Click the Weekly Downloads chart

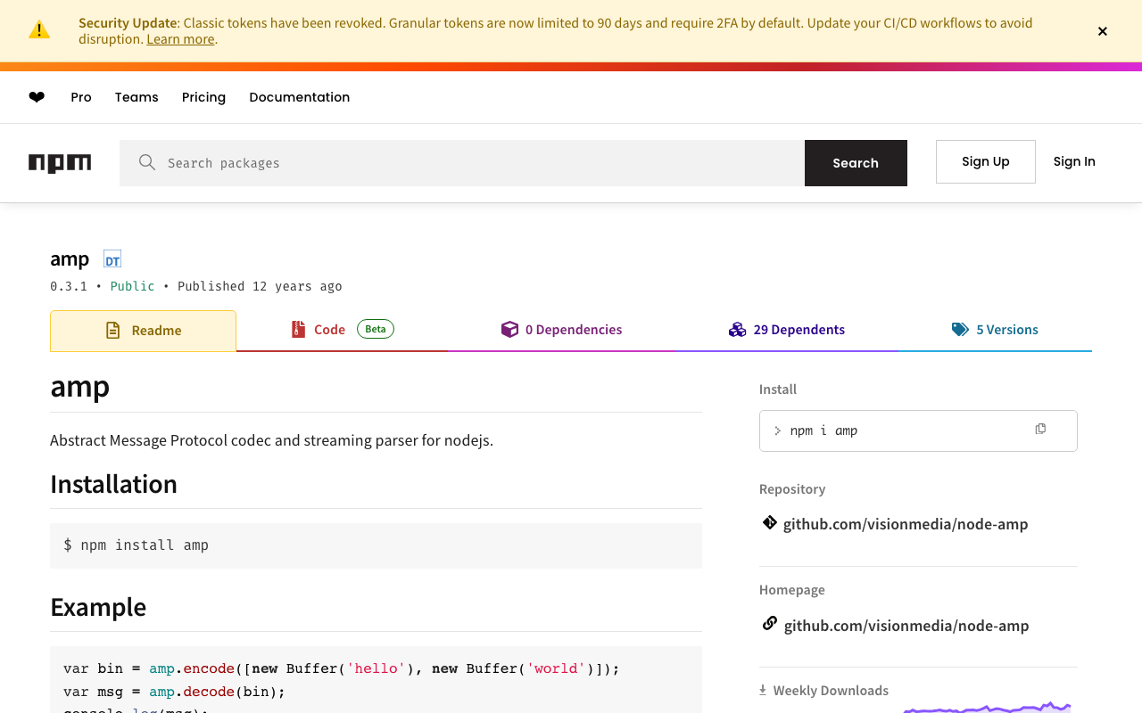[986, 708]
